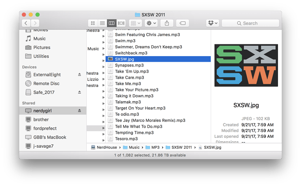Select Take 'Em Up.mp3

(158, 71)
